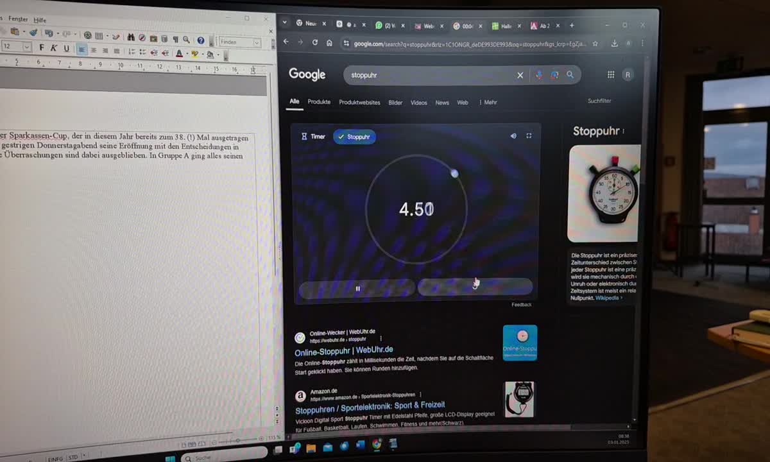Image resolution: width=770 pixels, height=462 pixels.
Task: Open the Windows Start button
Action: [x=170, y=458]
